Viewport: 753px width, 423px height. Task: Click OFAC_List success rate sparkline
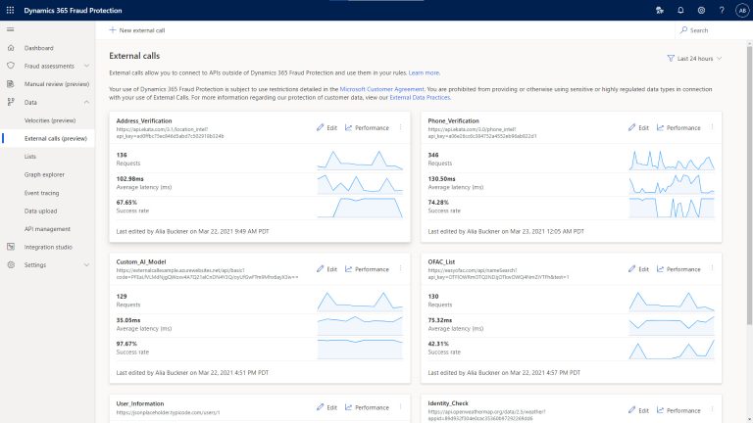672,350
